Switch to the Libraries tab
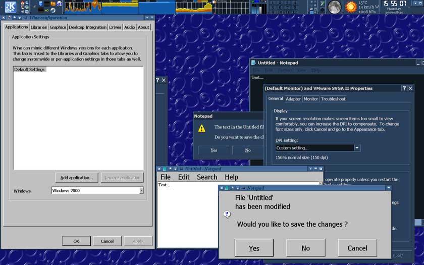This screenshot has height=265, width=424. 38,27
